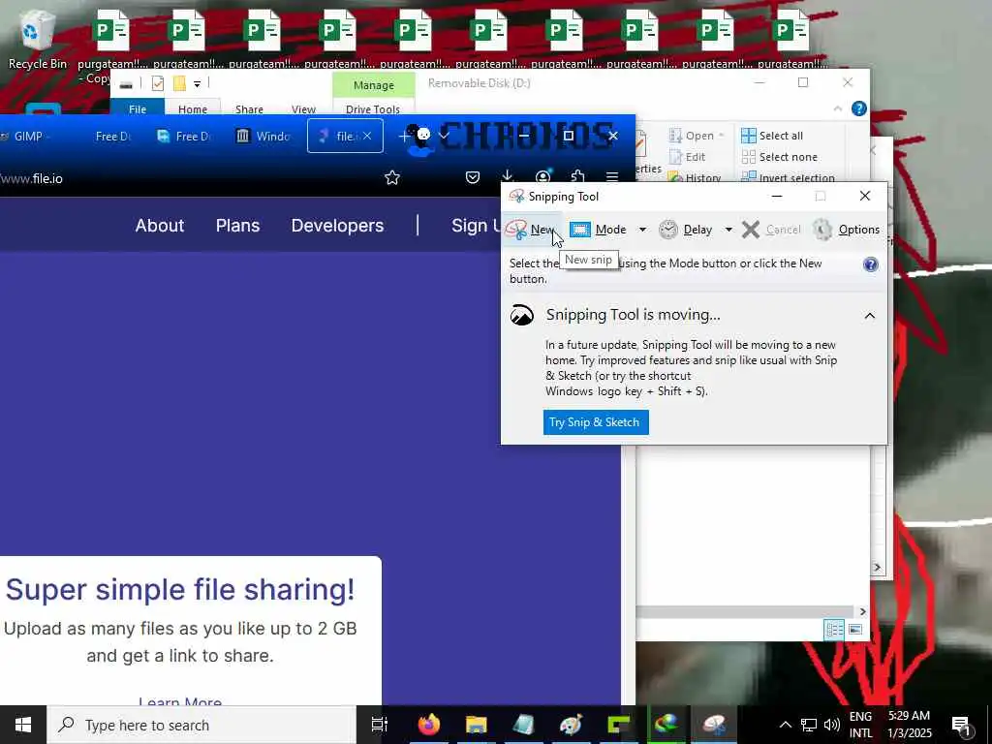The height and width of the screenshot is (744, 992).
Task: Open the File tab in File Explorer
Action: [138, 108]
